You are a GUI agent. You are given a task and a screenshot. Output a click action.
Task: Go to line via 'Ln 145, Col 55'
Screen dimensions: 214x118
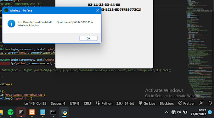pos(35,104)
